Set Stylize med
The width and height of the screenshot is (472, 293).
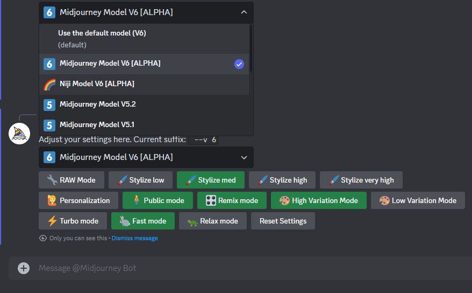(211, 180)
